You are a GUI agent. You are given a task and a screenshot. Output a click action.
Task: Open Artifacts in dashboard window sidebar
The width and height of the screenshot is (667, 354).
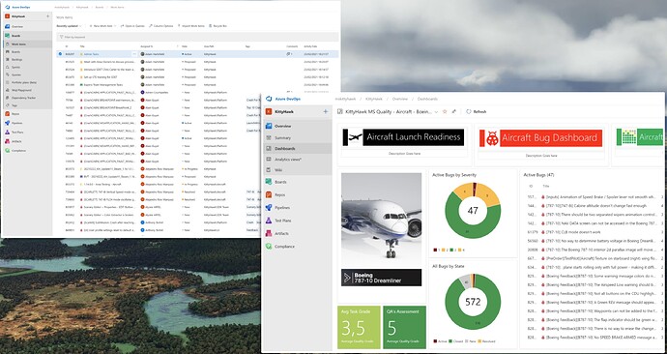click(x=277, y=234)
